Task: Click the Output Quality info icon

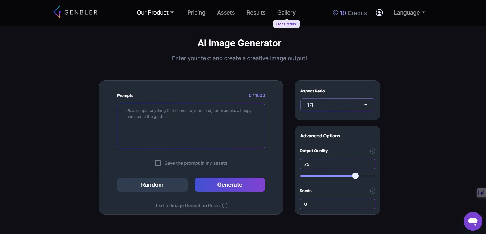Action: pyautogui.click(x=372, y=151)
